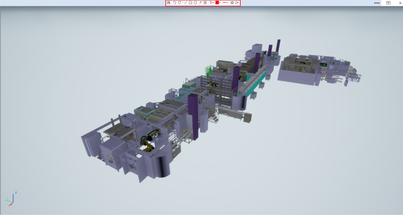This screenshot has width=403, height=215.
Task: Select the straight line drawing tool
Action: click(186, 3)
